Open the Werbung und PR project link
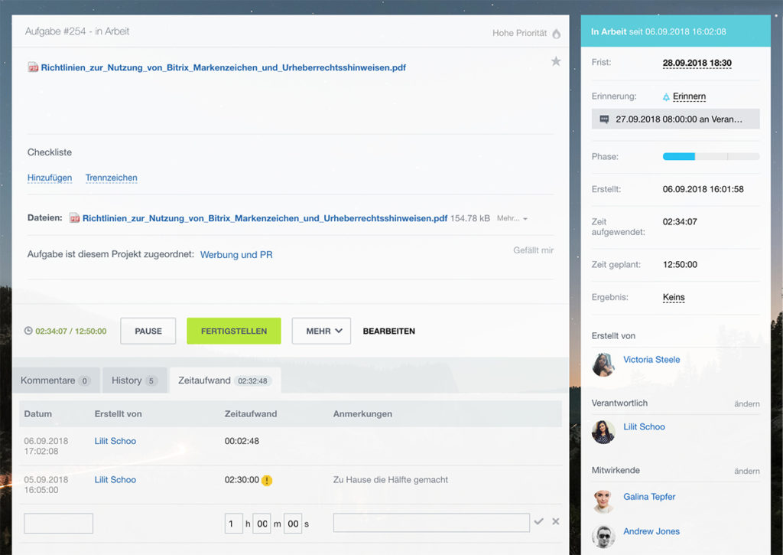Image resolution: width=783 pixels, height=555 pixels. [x=236, y=254]
